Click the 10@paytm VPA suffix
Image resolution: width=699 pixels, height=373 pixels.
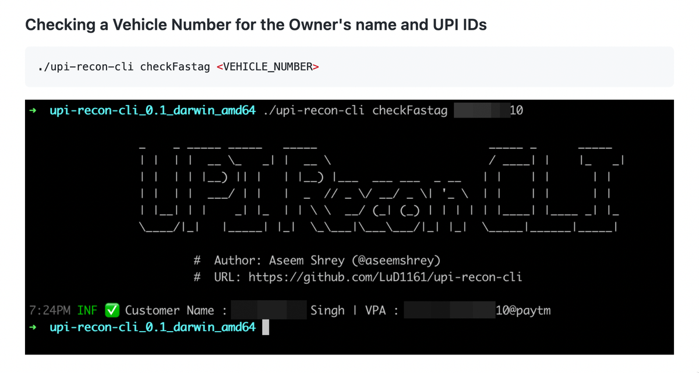523,311
